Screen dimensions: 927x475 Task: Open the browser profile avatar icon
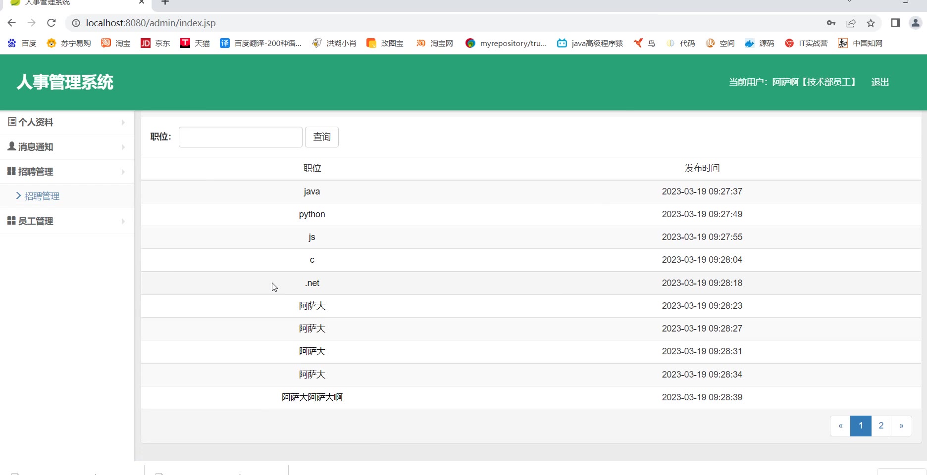(915, 23)
